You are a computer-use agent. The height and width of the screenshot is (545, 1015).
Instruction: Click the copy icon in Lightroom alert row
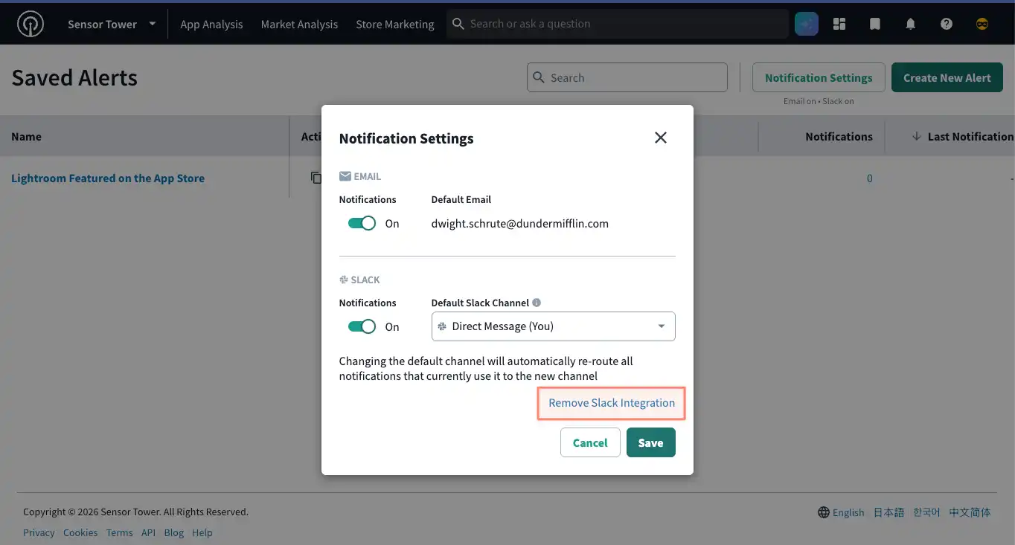click(316, 178)
